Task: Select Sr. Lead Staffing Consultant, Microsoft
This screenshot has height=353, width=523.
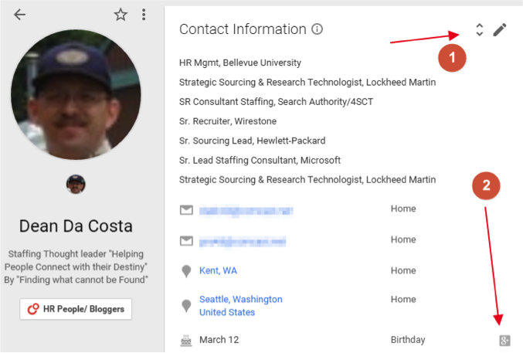Action: [x=260, y=160]
